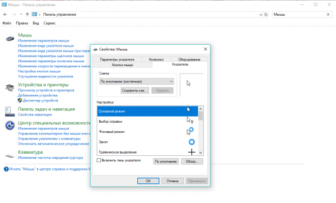Open Просмотр устройств и принтеров link

point(46,90)
